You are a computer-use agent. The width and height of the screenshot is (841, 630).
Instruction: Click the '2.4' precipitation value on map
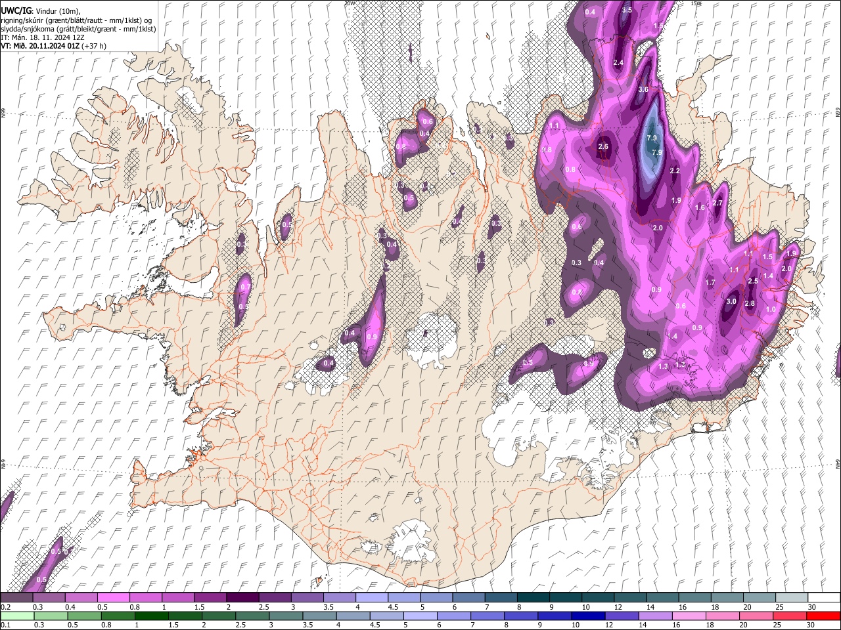tap(618, 62)
